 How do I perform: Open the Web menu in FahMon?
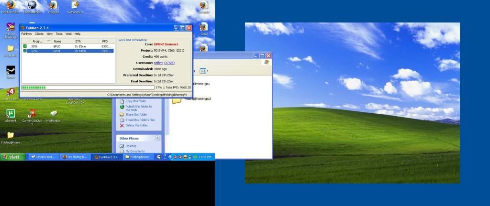click(x=68, y=34)
